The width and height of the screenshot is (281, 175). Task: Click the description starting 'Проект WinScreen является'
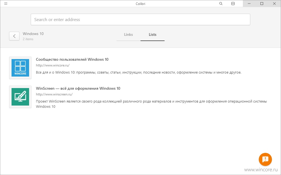click(x=151, y=104)
